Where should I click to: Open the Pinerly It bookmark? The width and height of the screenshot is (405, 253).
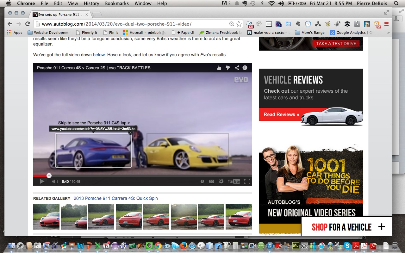tap(87, 33)
